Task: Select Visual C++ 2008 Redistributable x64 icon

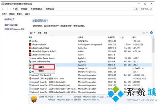Action: pyautogui.click(x=30, y=89)
